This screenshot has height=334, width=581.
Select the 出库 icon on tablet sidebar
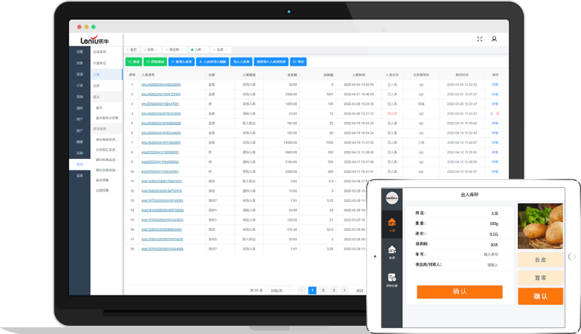pos(391,251)
